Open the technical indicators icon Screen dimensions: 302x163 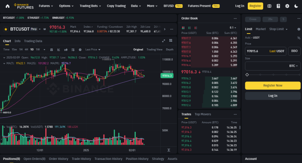point(59,50)
